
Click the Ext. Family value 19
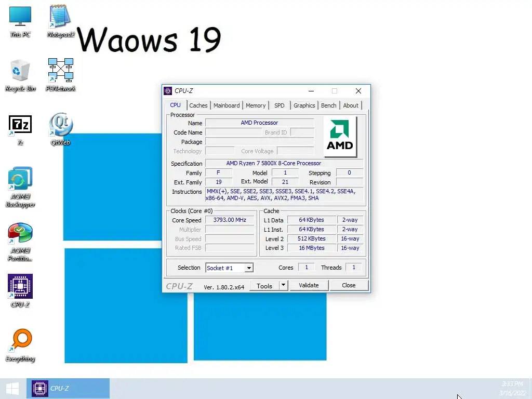pos(219,182)
